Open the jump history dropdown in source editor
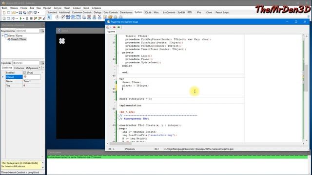 [111, 27]
